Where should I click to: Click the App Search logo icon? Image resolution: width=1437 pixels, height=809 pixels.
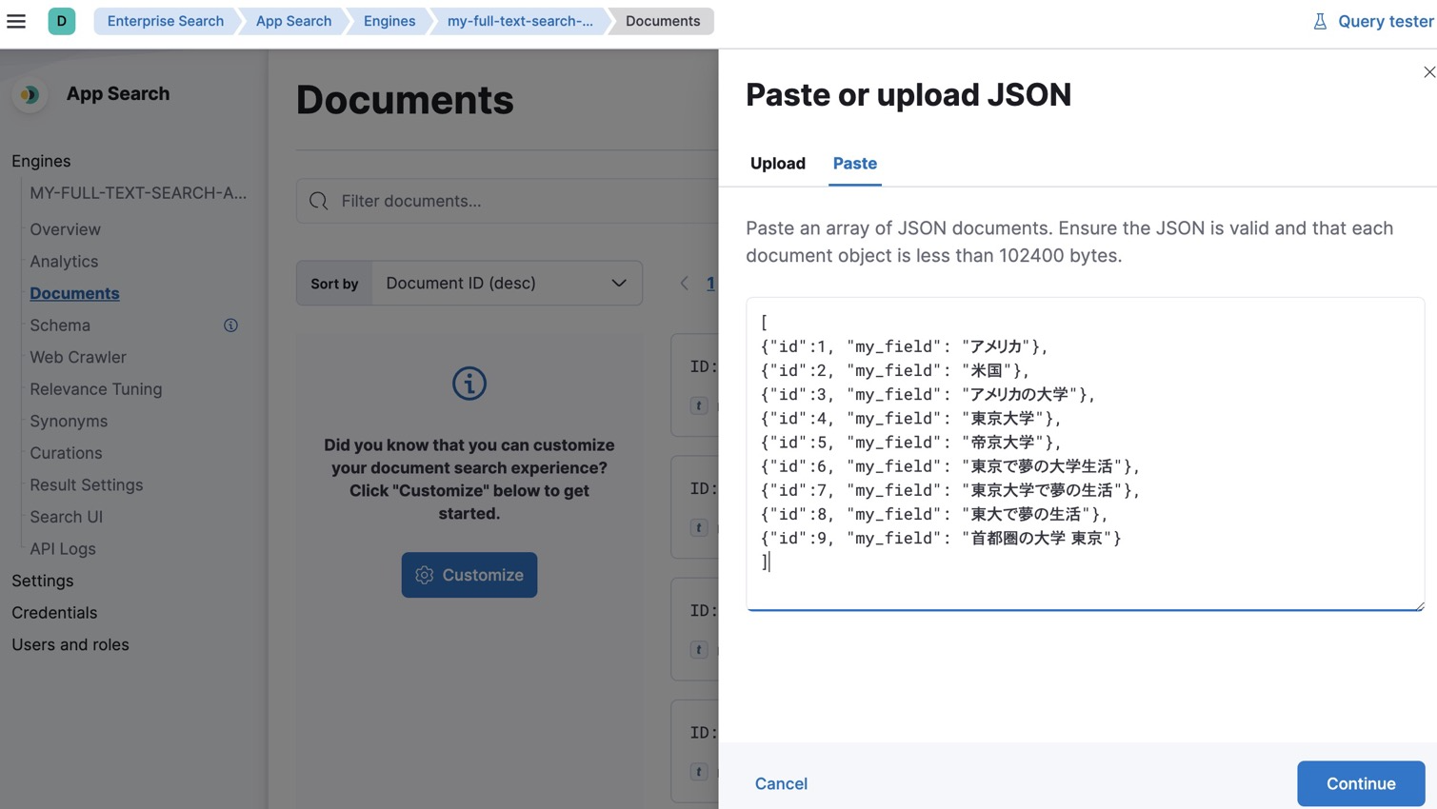(30, 94)
